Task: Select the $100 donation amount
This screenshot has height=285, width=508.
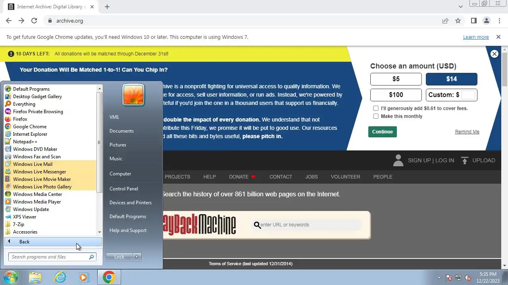Action: click(x=396, y=95)
